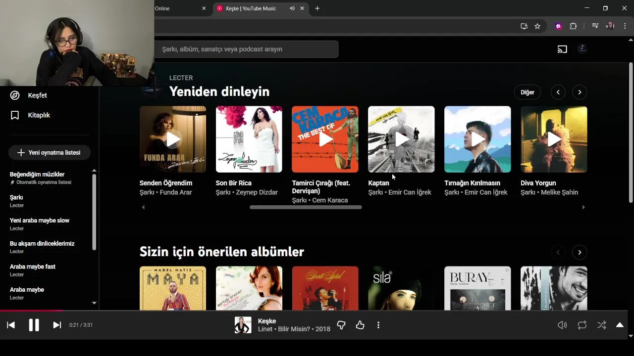Play Son Bir Rica by Zeynep Dizdar

click(249, 139)
